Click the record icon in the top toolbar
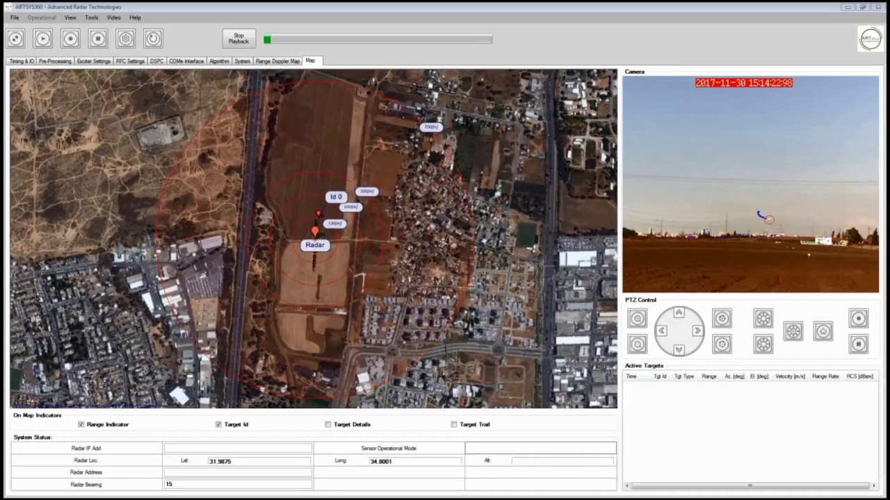 pyautogui.click(x=70, y=39)
